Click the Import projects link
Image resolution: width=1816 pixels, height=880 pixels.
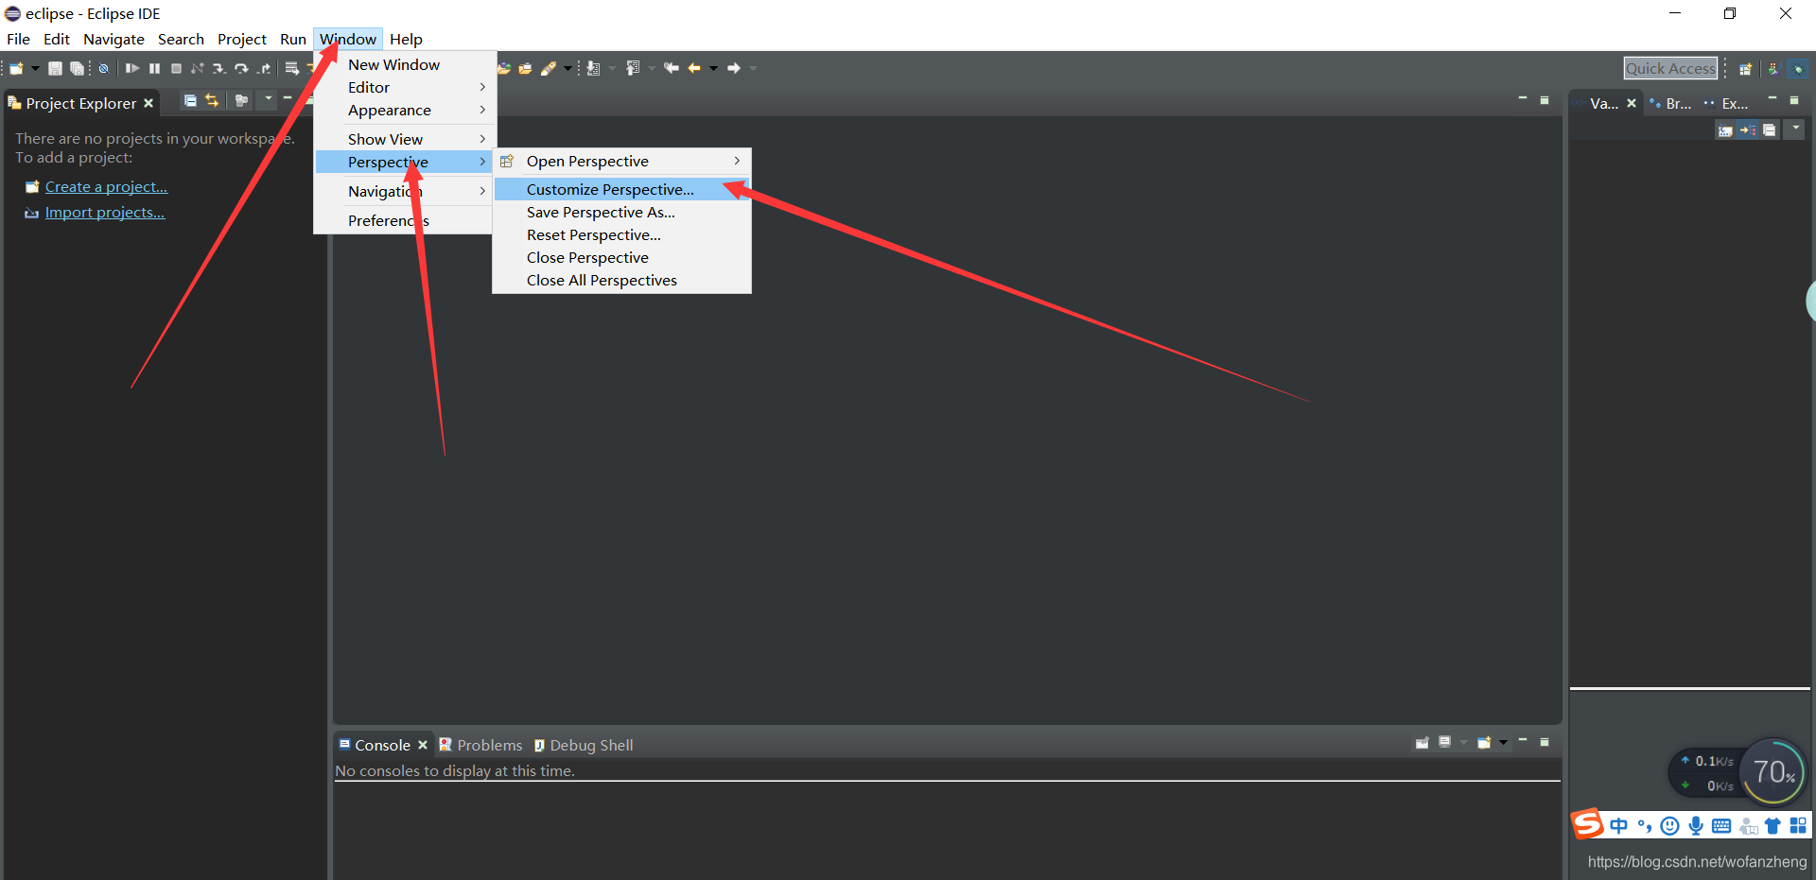pos(105,213)
